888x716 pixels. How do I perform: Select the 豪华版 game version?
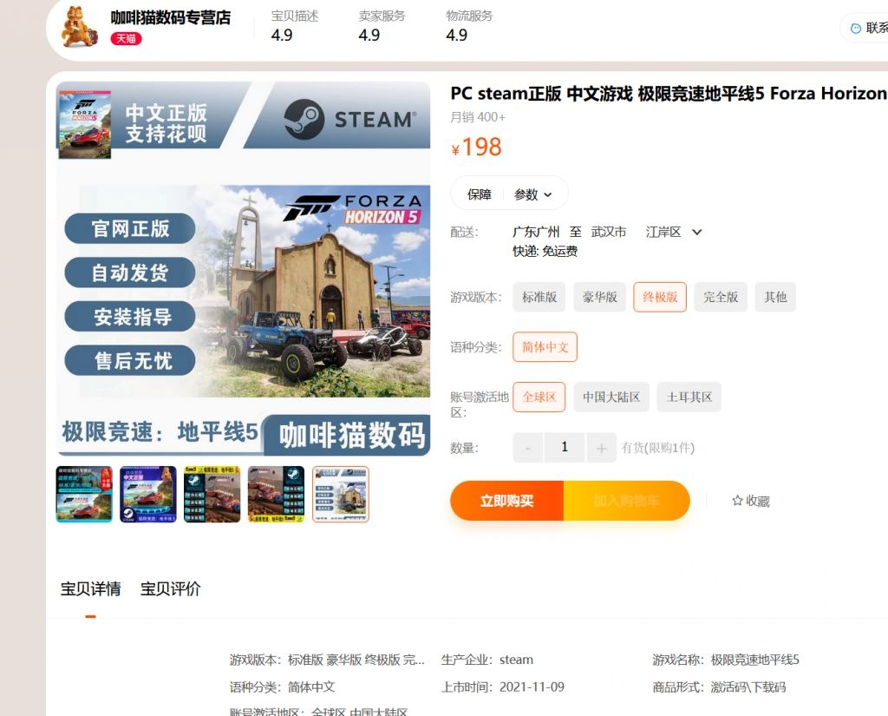(x=600, y=297)
